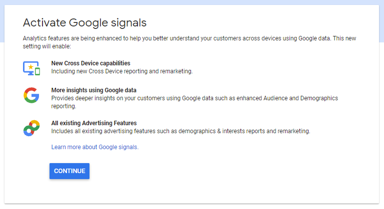
Task: Click the Advertising Features multicolor ring icon
Action: point(31,128)
